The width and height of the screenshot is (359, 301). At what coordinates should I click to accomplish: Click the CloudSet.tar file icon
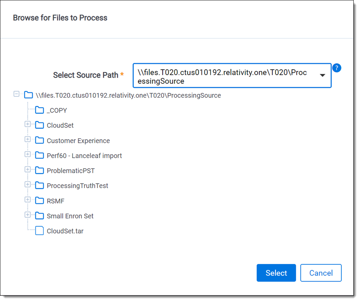point(40,231)
